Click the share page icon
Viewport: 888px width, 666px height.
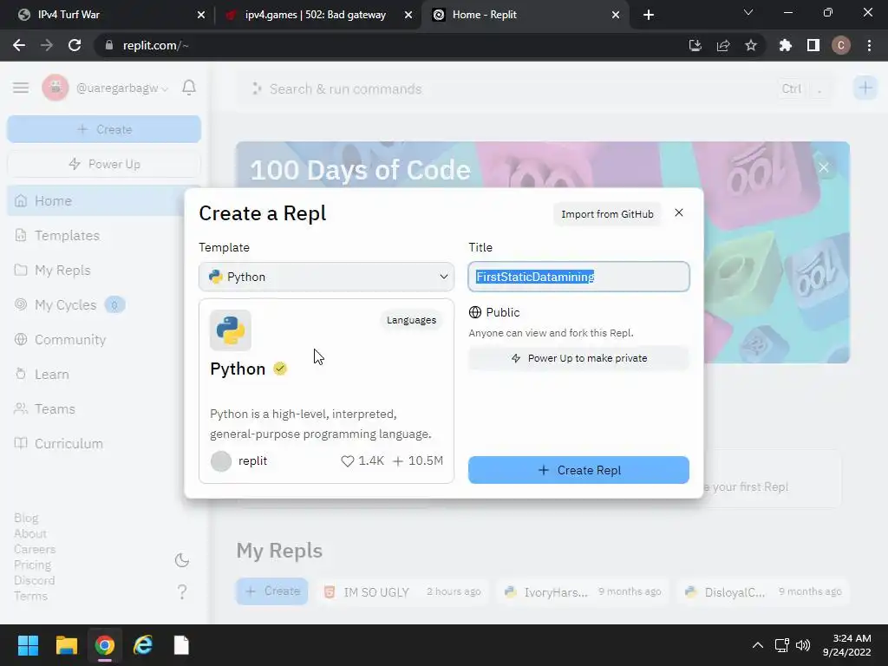(723, 45)
